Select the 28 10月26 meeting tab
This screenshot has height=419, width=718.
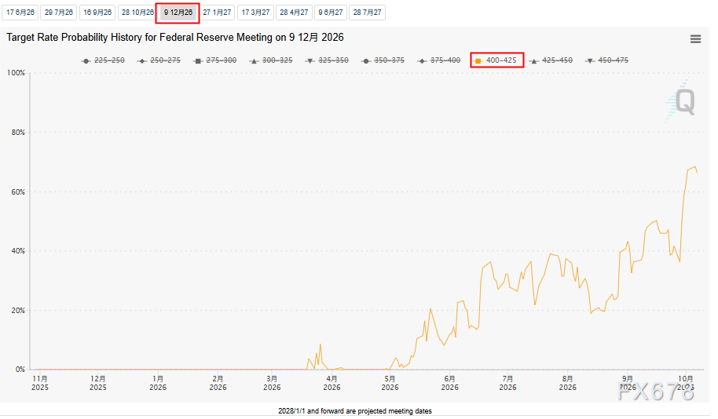(137, 13)
